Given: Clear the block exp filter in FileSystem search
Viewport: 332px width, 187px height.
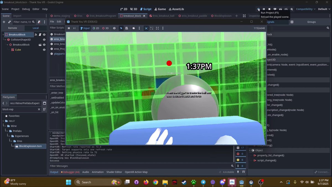Looking at the screenshot, I should pos(38,109).
